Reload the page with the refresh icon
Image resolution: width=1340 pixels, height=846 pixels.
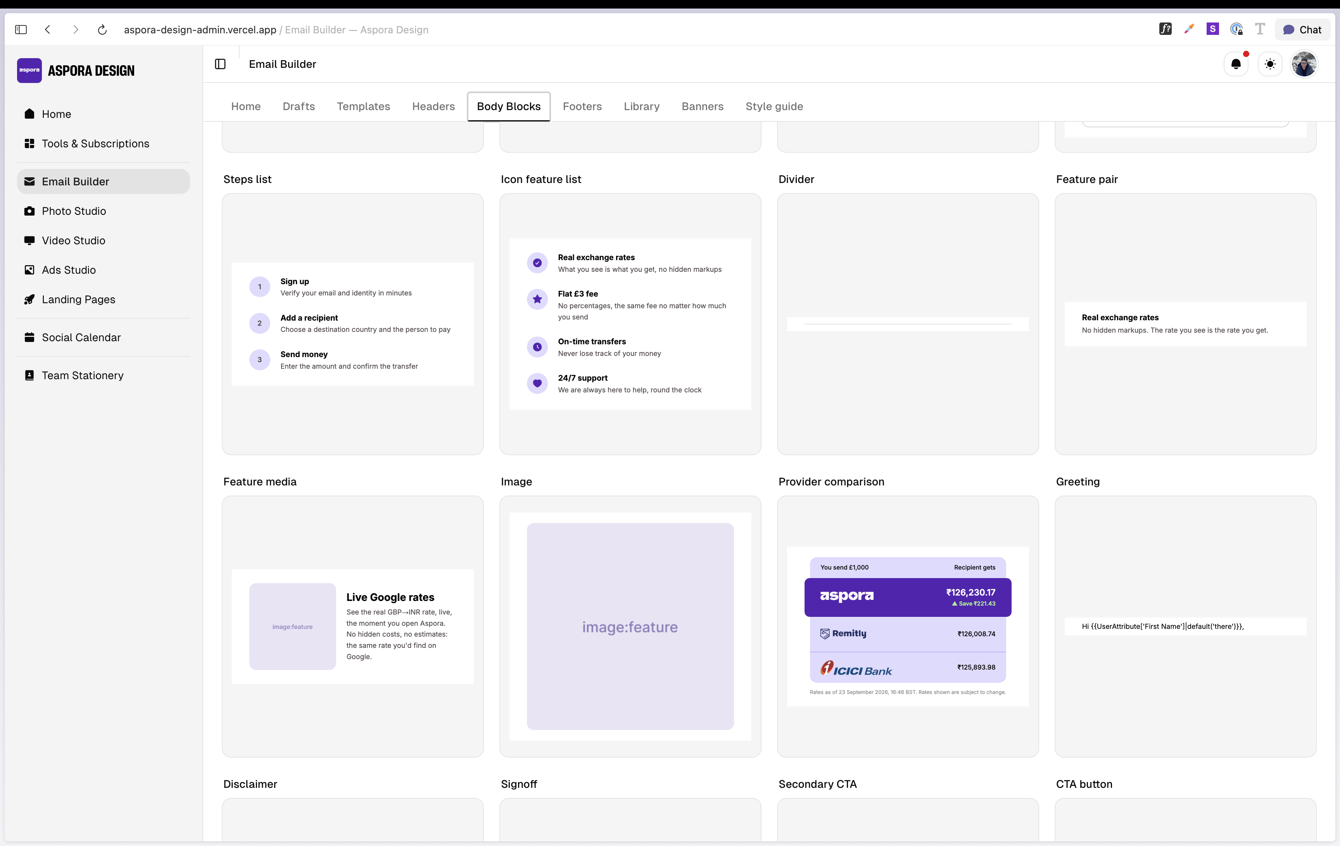[102, 29]
